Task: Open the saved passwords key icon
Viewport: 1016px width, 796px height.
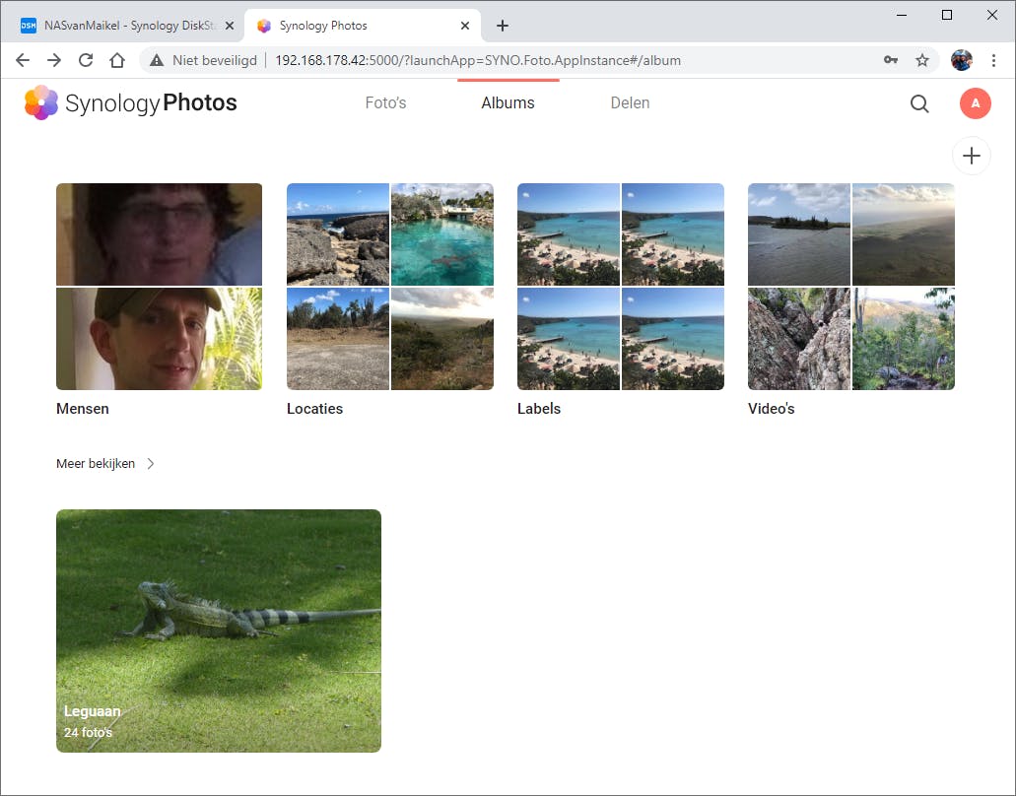Action: coord(891,60)
